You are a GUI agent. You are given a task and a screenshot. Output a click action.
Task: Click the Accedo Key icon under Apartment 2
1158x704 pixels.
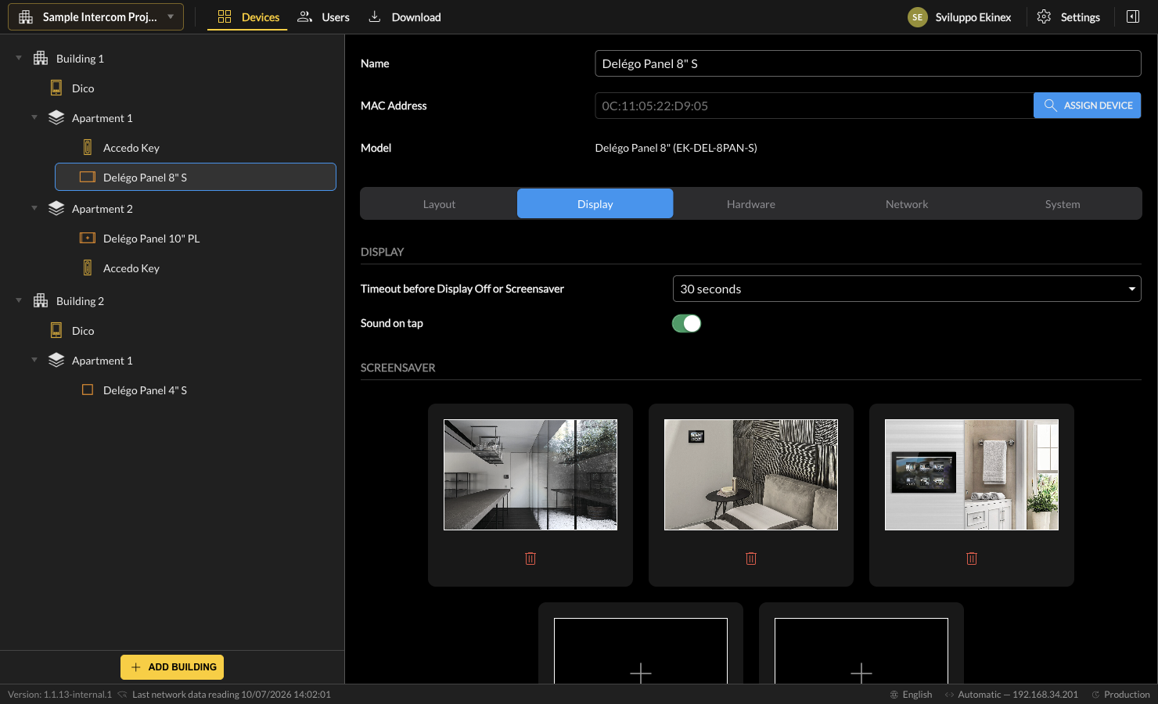[x=88, y=268]
